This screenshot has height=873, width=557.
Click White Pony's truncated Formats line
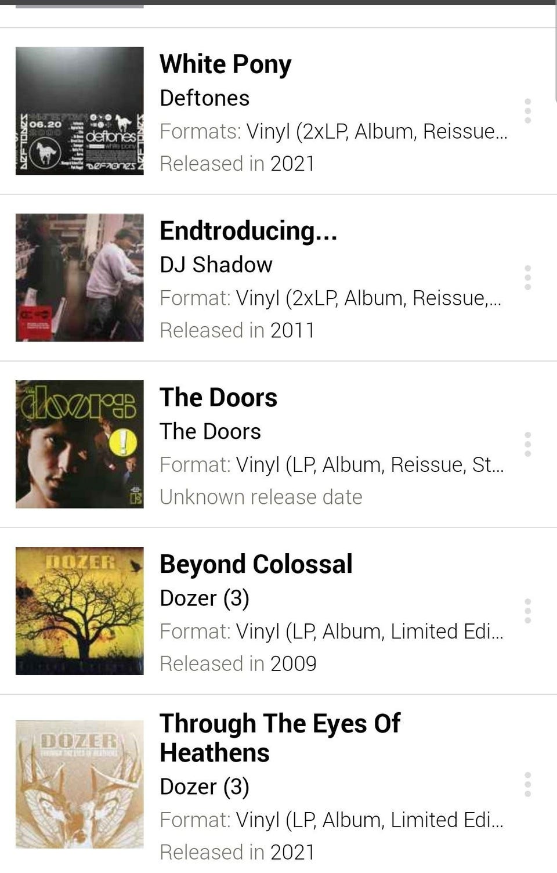click(334, 132)
